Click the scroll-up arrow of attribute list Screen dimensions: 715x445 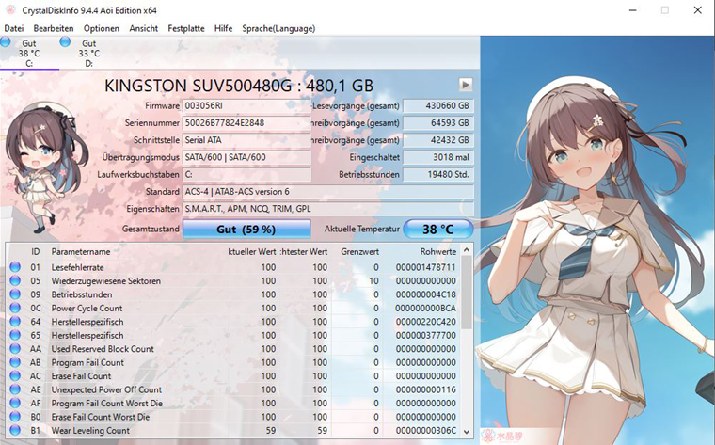(467, 250)
